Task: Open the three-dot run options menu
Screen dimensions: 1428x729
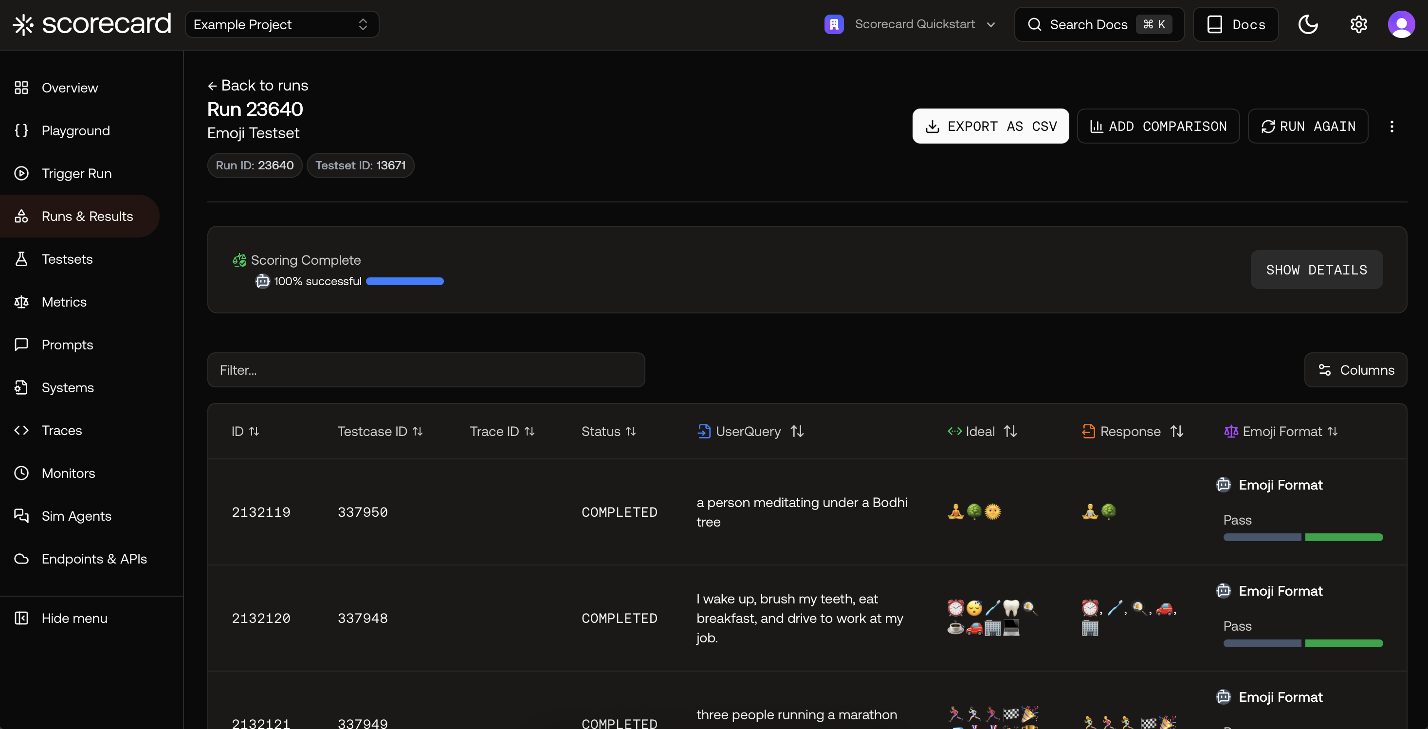Action: pyautogui.click(x=1391, y=127)
